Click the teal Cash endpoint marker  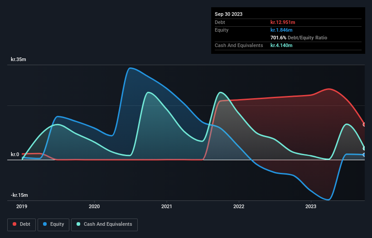click(364, 148)
